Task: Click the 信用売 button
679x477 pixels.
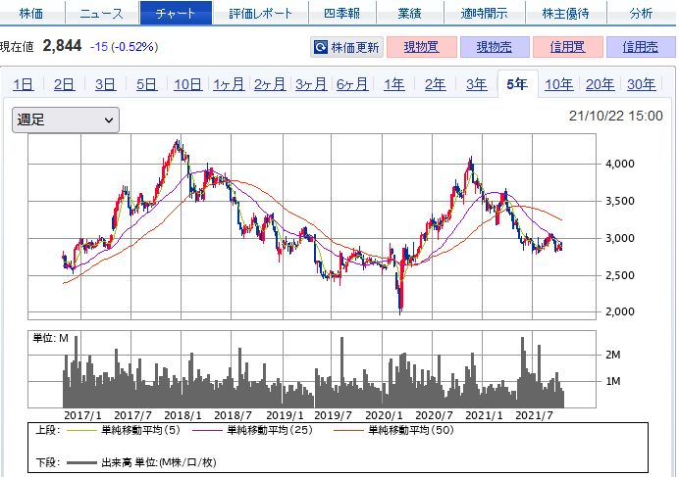Action: [x=641, y=47]
